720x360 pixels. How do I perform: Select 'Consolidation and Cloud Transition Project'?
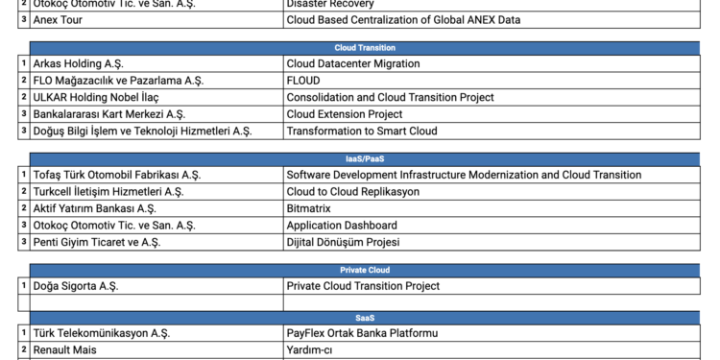(492, 97)
